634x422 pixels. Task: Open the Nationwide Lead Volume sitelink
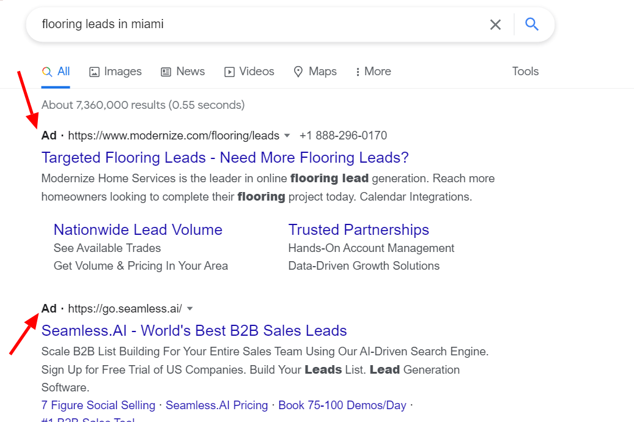[x=138, y=230]
